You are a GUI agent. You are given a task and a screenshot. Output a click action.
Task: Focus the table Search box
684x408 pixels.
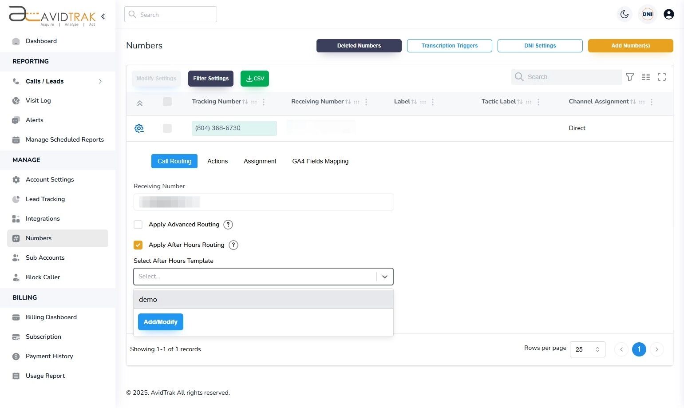point(566,77)
